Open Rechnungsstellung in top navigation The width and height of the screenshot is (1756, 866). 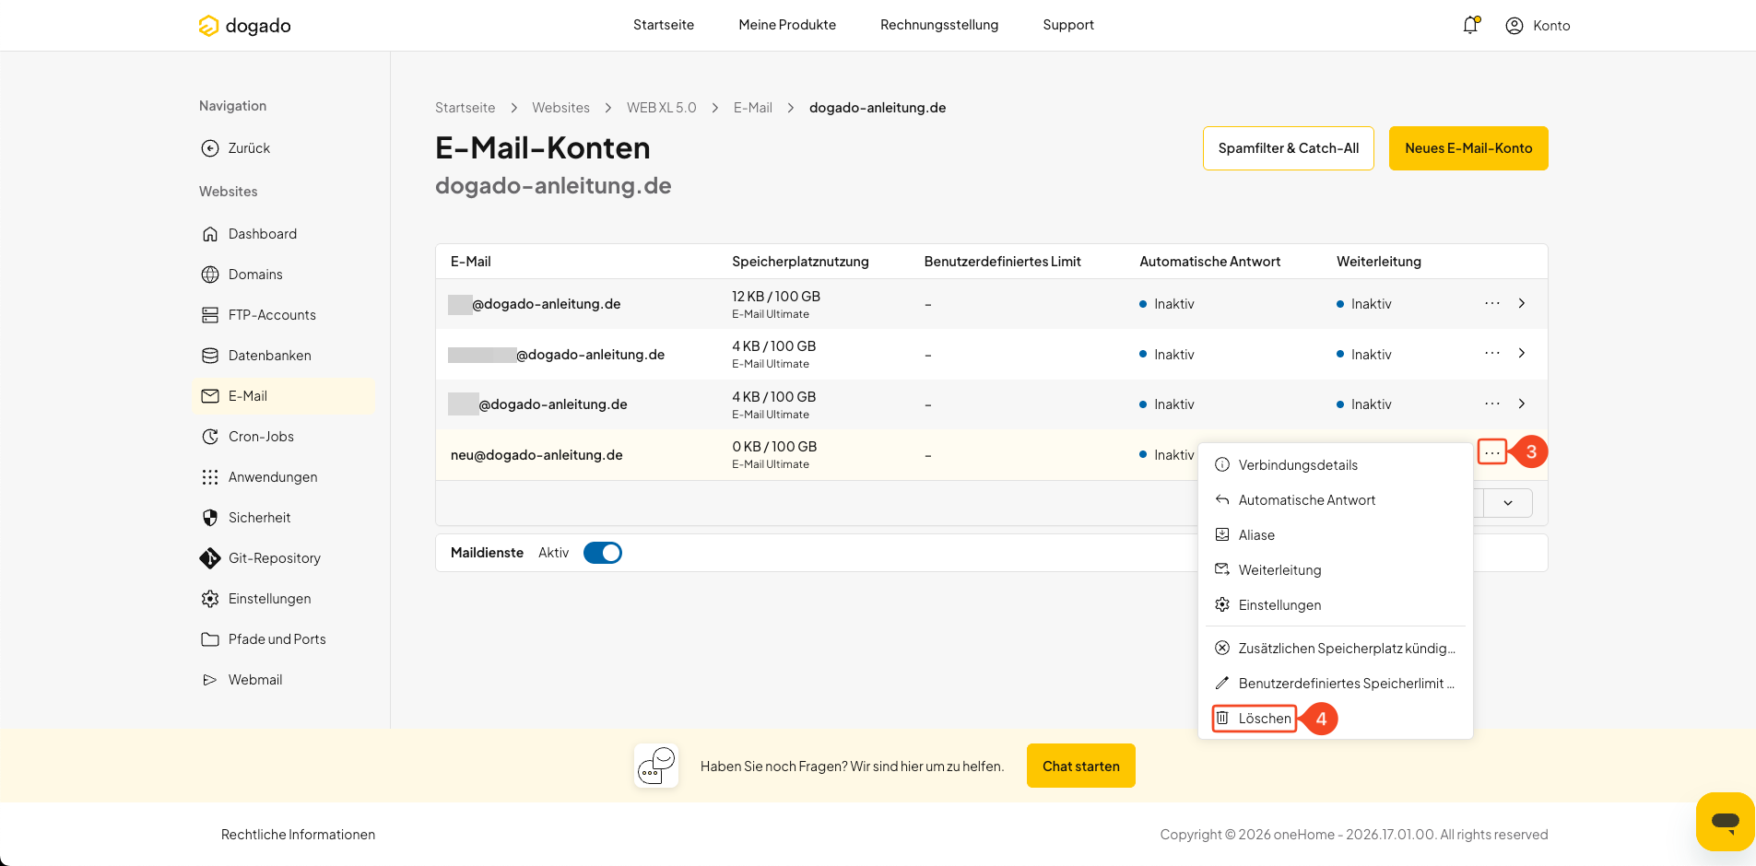[x=939, y=25]
